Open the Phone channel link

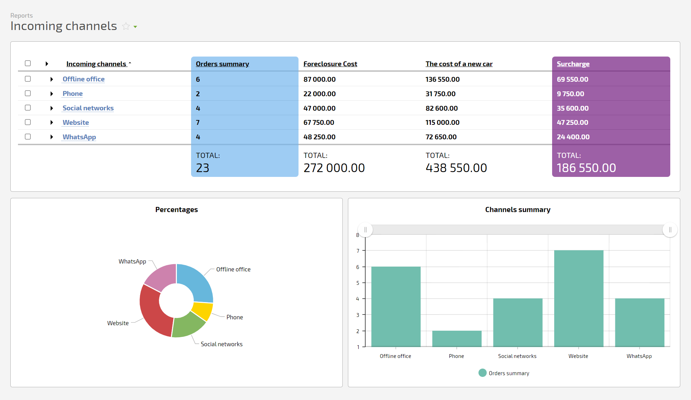pos(73,94)
